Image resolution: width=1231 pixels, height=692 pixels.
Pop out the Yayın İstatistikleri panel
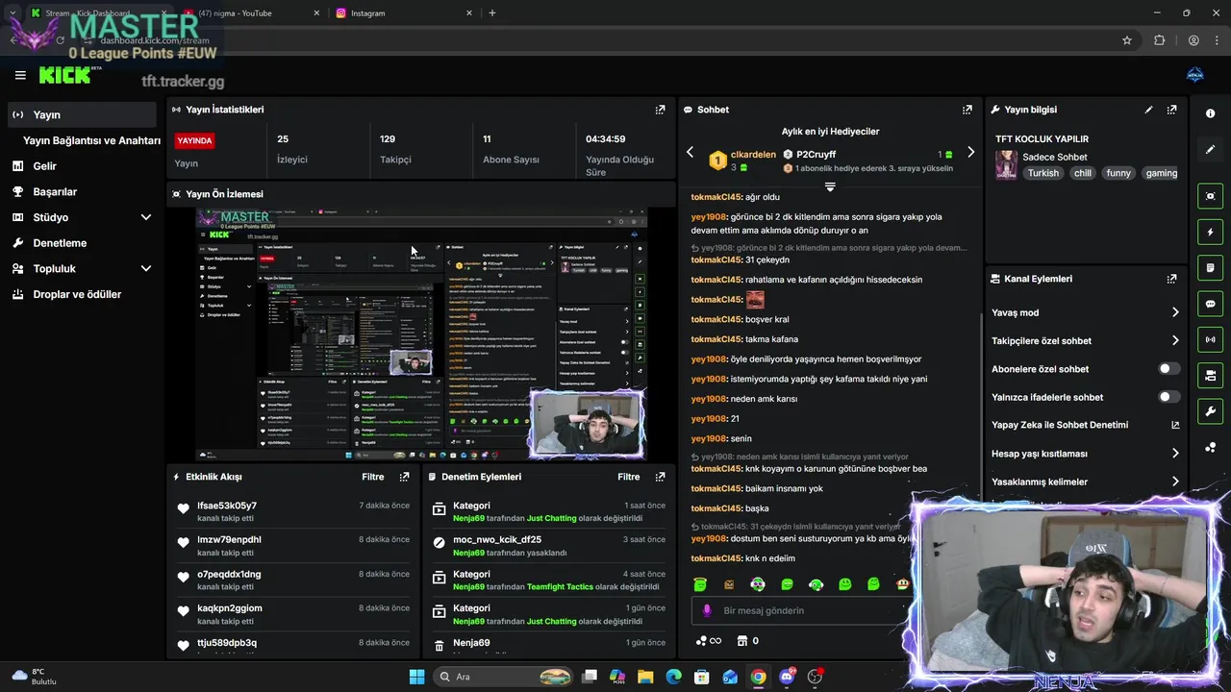(660, 110)
